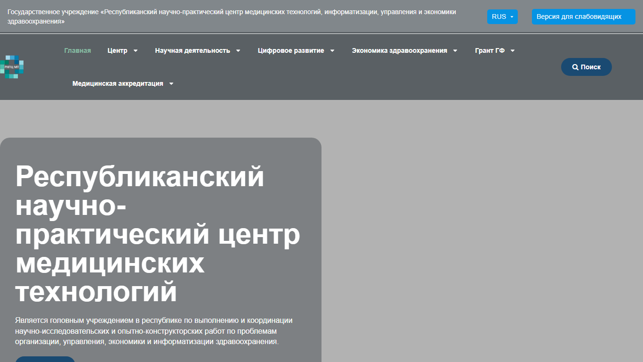Expand the arrow next to Центр
The width and height of the screenshot is (643, 362).
tap(136, 51)
